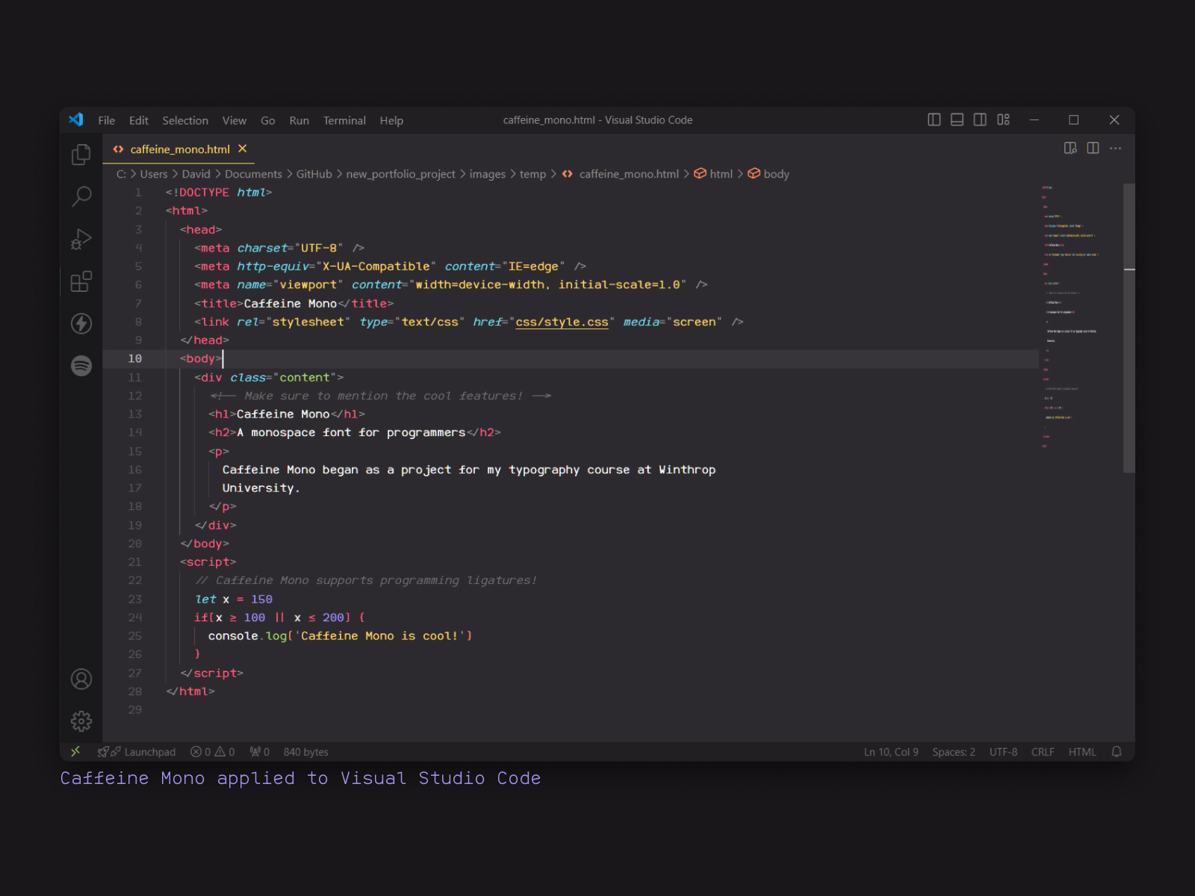The height and width of the screenshot is (896, 1195).
Task: Open Run and Debug view
Action: (81, 239)
